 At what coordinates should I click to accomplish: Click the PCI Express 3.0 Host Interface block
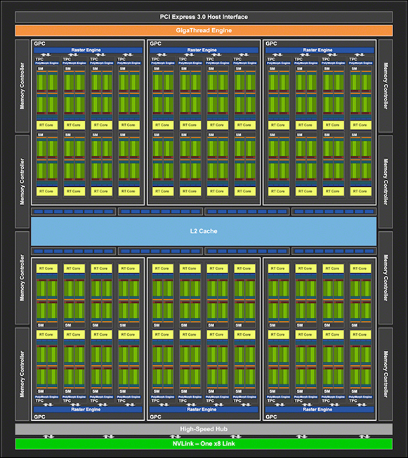(204, 17)
